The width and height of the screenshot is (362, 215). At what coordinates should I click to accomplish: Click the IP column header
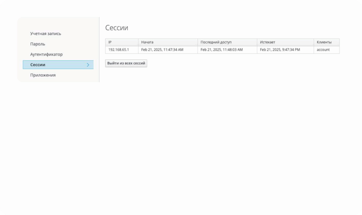pos(110,42)
